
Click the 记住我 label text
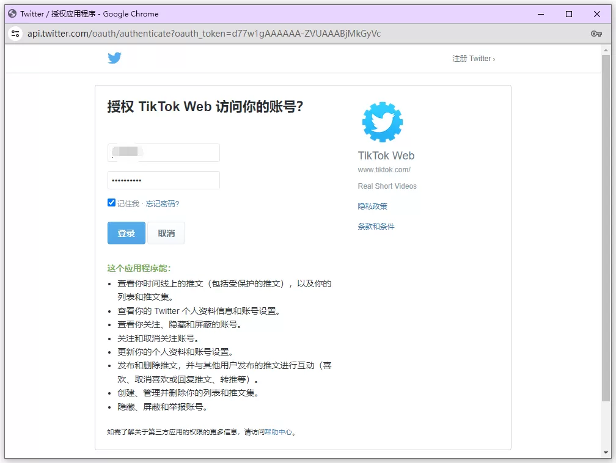pyautogui.click(x=128, y=204)
